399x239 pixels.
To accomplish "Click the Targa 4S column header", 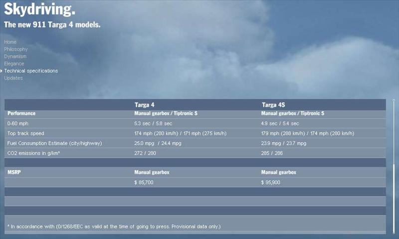I will (x=273, y=105).
